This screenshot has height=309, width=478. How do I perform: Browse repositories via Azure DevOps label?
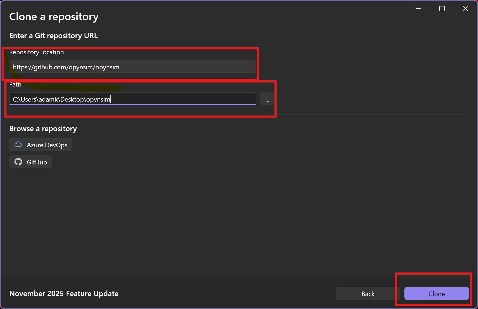tap(47, 145)
